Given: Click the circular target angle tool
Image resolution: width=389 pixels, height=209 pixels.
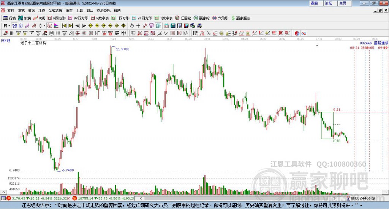Looking at the screenshot, I should 77,33.
